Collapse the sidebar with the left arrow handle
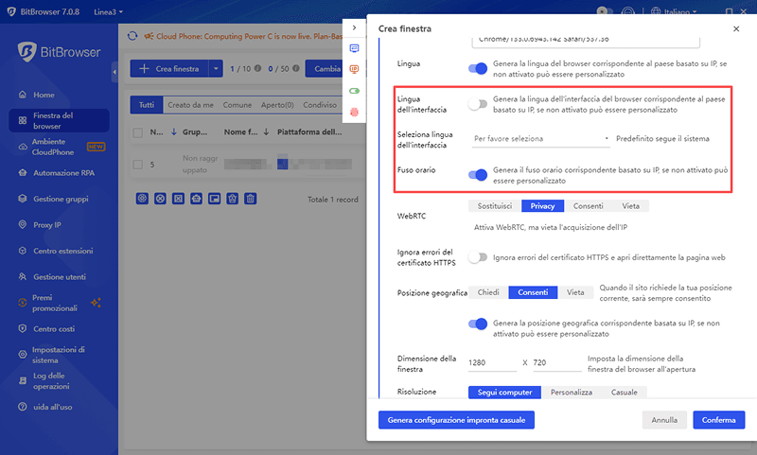The height and width of the screenshot is (455, 757). pos(114,72)
